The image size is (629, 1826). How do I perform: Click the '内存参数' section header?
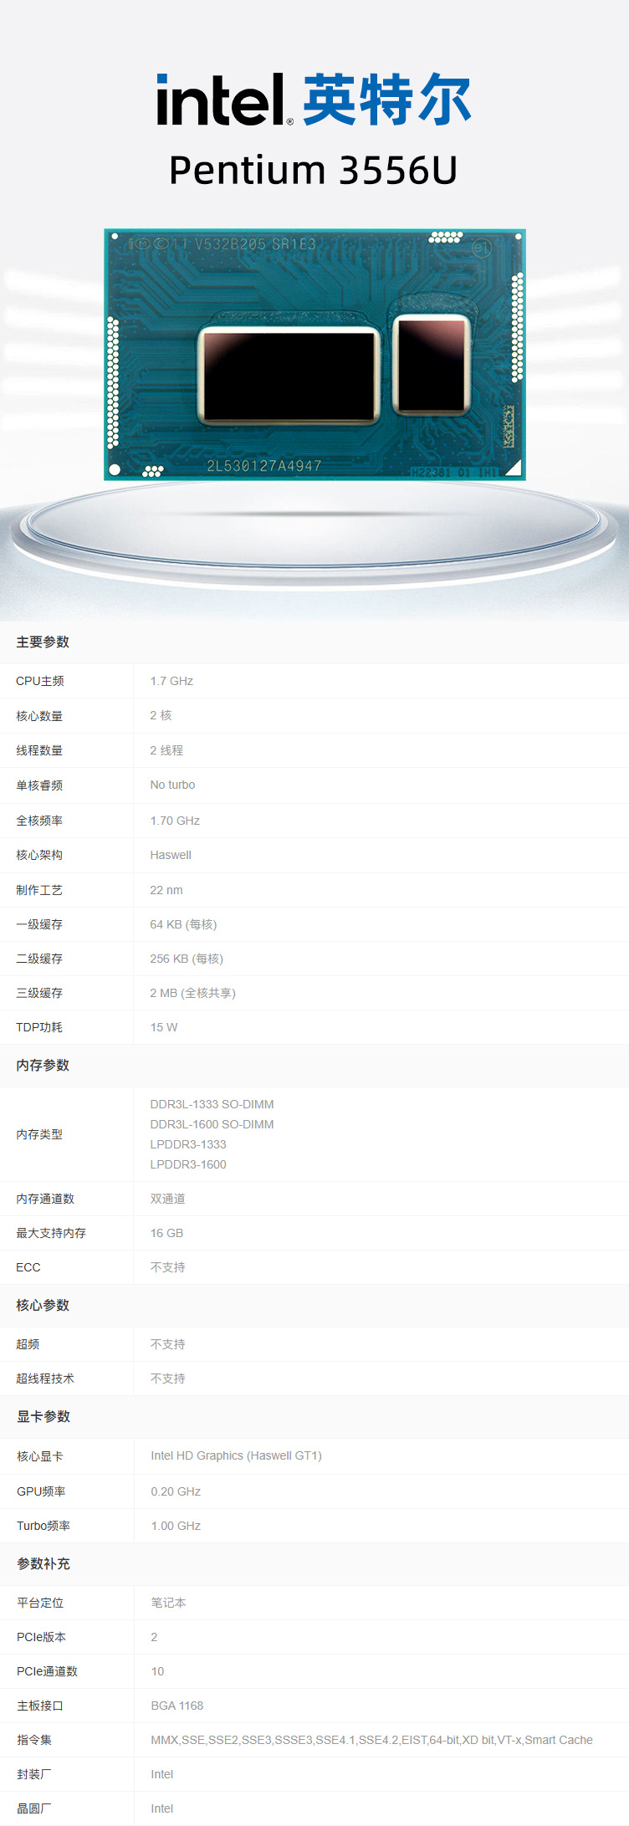(43, 1065)
